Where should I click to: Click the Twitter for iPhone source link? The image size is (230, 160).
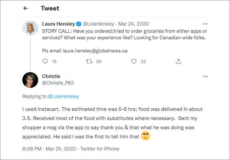(x=100, y=149)
